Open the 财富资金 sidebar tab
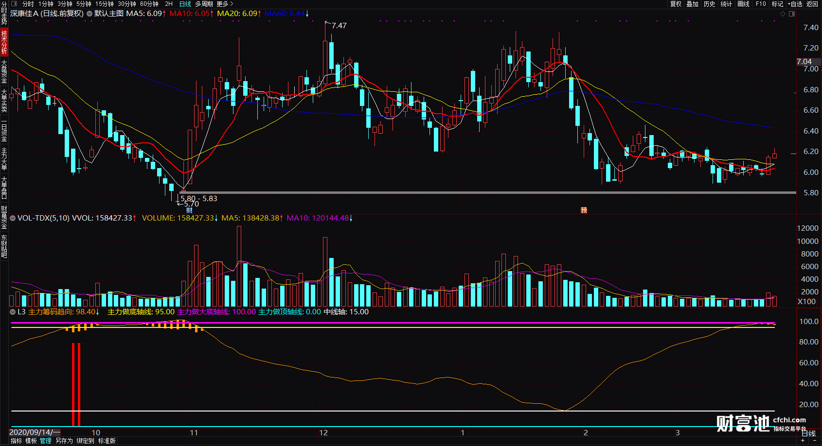Viewport: 822px width, 446px height. pos(4,217)
